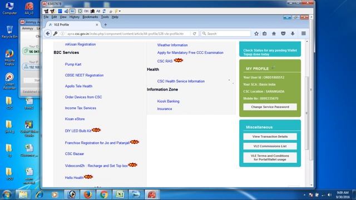Open the CSC Bazaar link
Image resolution: width=356 pixels, height=200 pixels.
(75, 154)
